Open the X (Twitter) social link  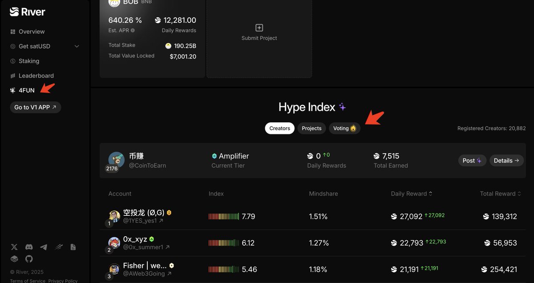(x=14, y=247)
